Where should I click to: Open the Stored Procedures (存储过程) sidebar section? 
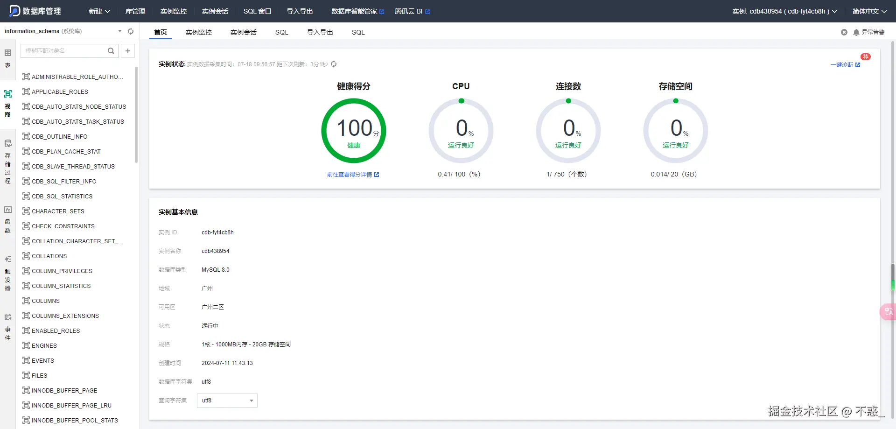pyautogui.click(x=8, y=162)
